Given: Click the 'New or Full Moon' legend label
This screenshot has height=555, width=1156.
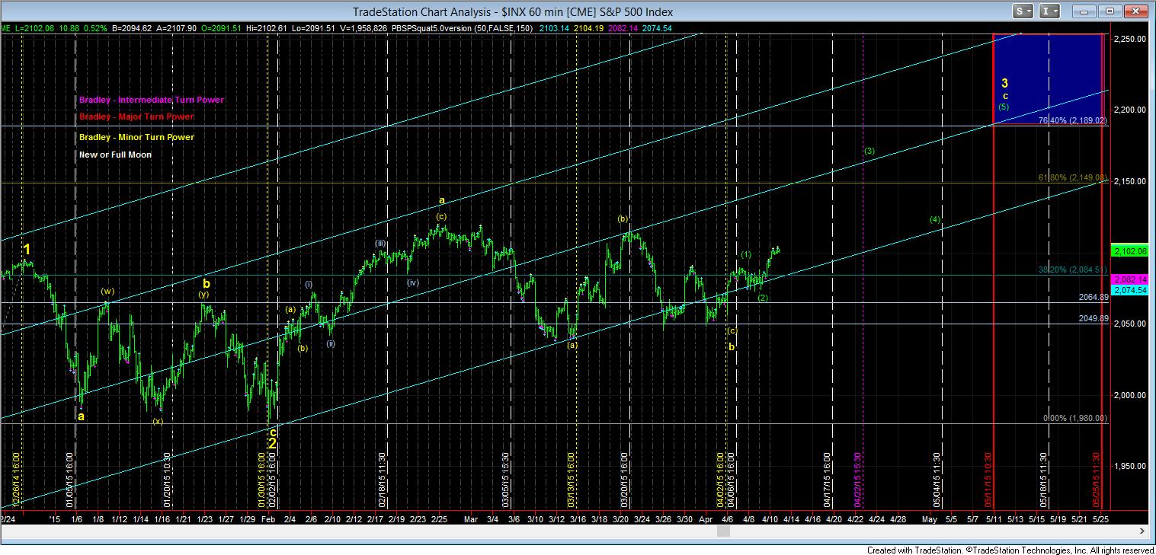Looking at the screenshot, I should click(x=115, y=155).
